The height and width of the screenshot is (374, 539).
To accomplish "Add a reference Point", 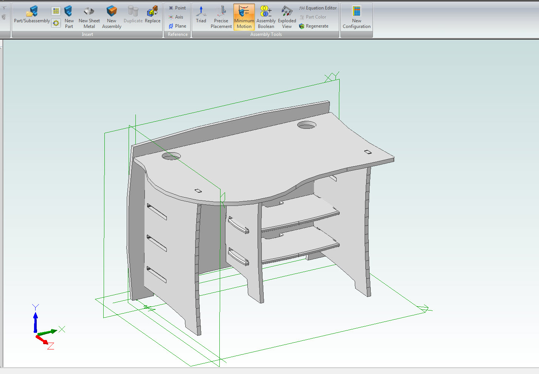I will click(177, 8).
